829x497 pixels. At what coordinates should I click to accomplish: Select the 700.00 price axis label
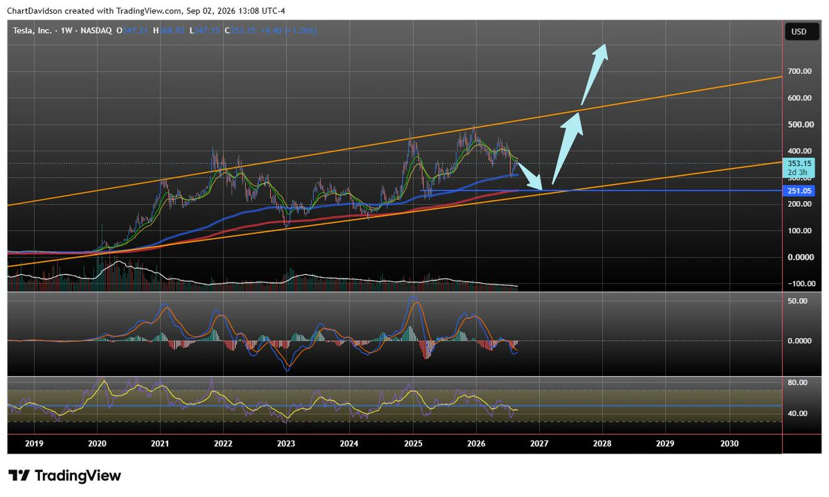tap(799, 71)
